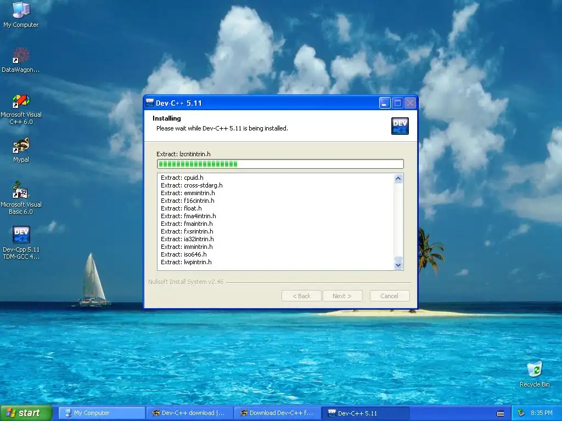The width and height of the screenshot is (562, 421).
Task: Select log line 'Extract: lwpintrin.h'
Action: pyautogui.click(x=187, y=263)
